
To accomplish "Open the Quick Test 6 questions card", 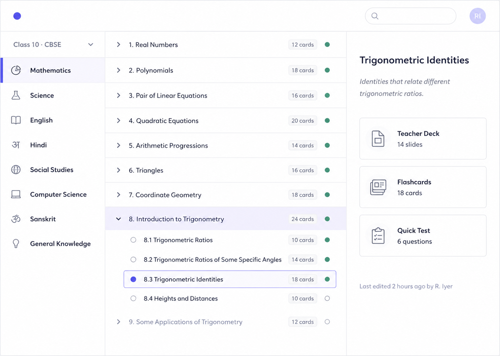I will pyautogui.click(x=423, y=236).
